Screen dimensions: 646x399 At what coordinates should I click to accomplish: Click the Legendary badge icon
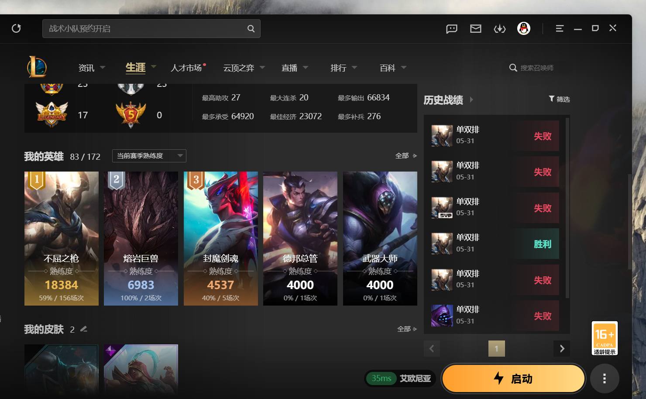(52, 114)
